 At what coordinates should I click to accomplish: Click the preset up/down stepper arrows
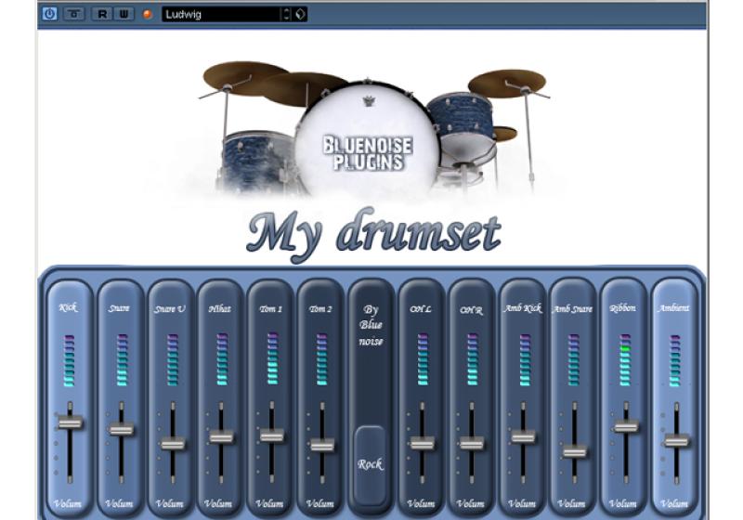pos(286,14)
